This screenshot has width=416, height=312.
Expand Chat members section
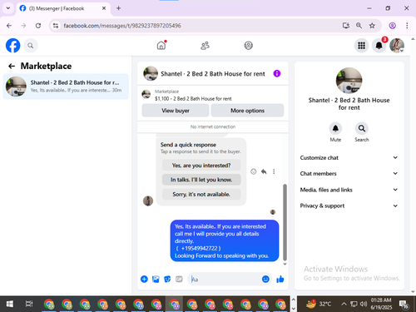pos(349,174)
